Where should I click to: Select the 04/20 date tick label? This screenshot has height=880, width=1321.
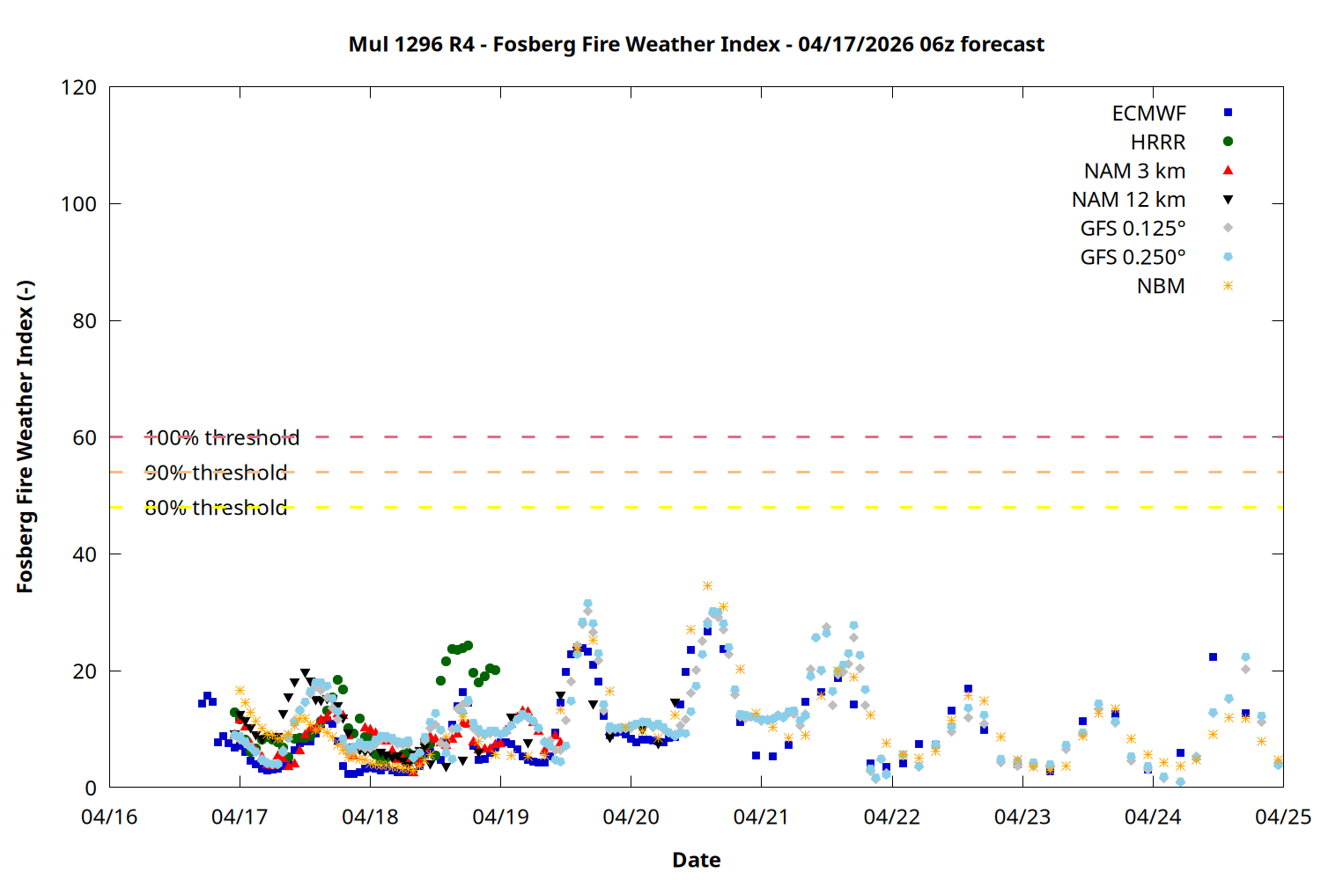point(631,818)
